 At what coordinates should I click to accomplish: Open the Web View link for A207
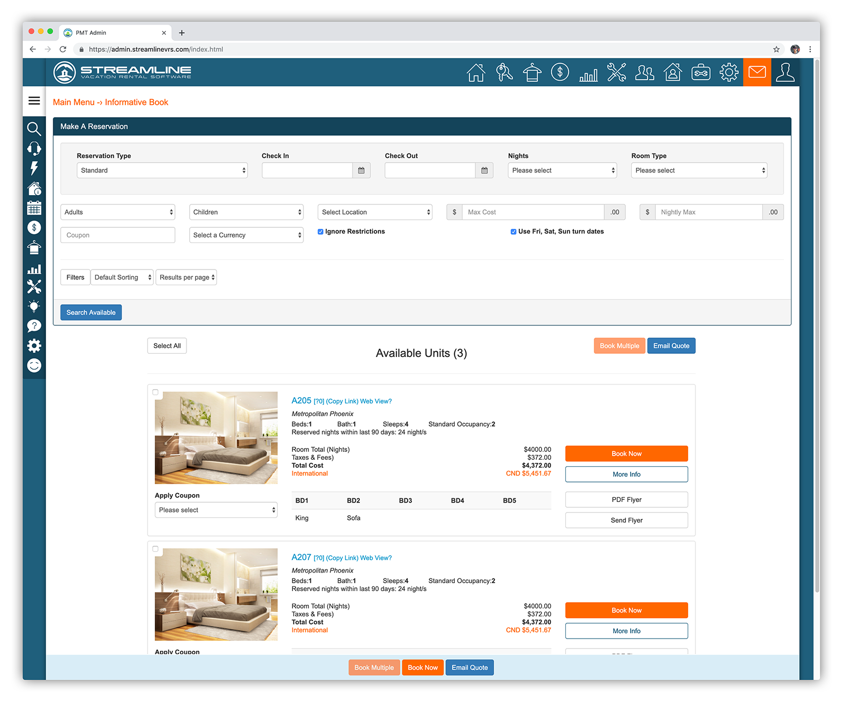click(x=376, y=557)
